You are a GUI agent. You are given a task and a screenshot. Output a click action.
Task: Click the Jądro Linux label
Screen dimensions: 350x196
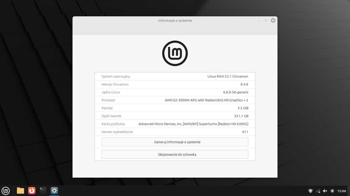click(111, 92)
